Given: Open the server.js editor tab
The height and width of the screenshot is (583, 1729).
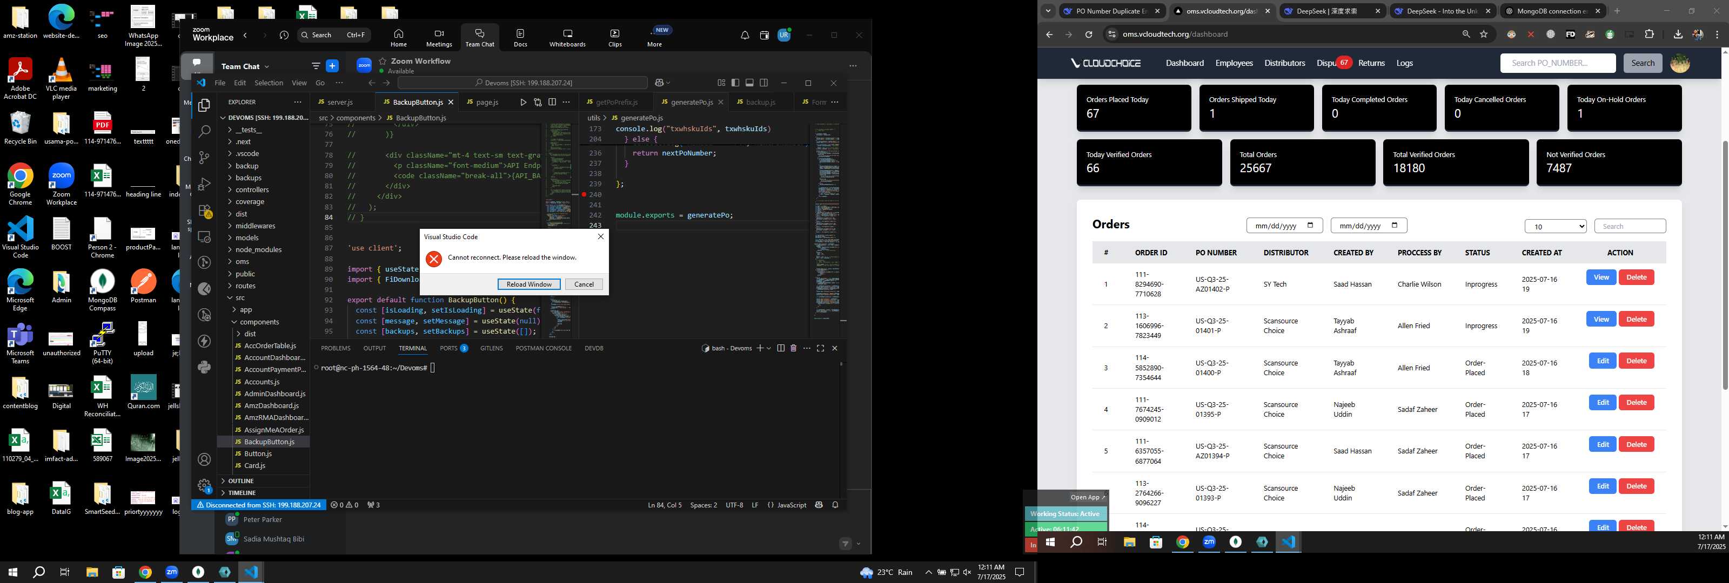Looking at the screenshot, I should tap(340, 102).
